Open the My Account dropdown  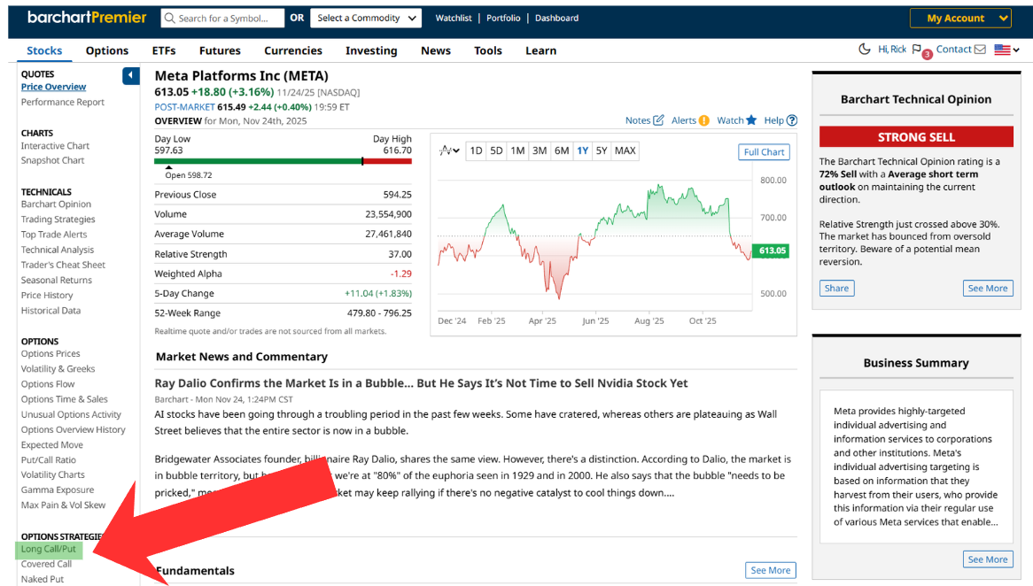pyautogui.click(x=960, y=18)
